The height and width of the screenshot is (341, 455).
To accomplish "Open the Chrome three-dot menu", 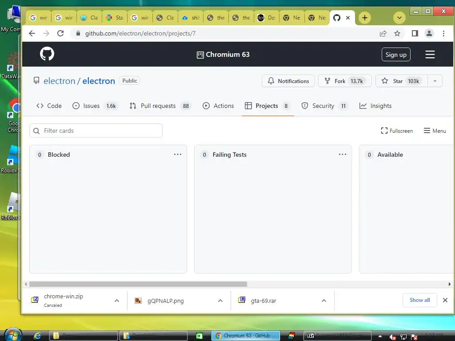I will pyautogui.click(x=443, y=33).
